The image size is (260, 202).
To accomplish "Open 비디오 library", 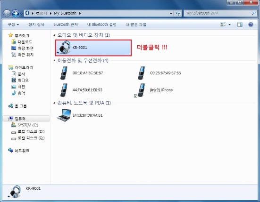I will [20, 80].
